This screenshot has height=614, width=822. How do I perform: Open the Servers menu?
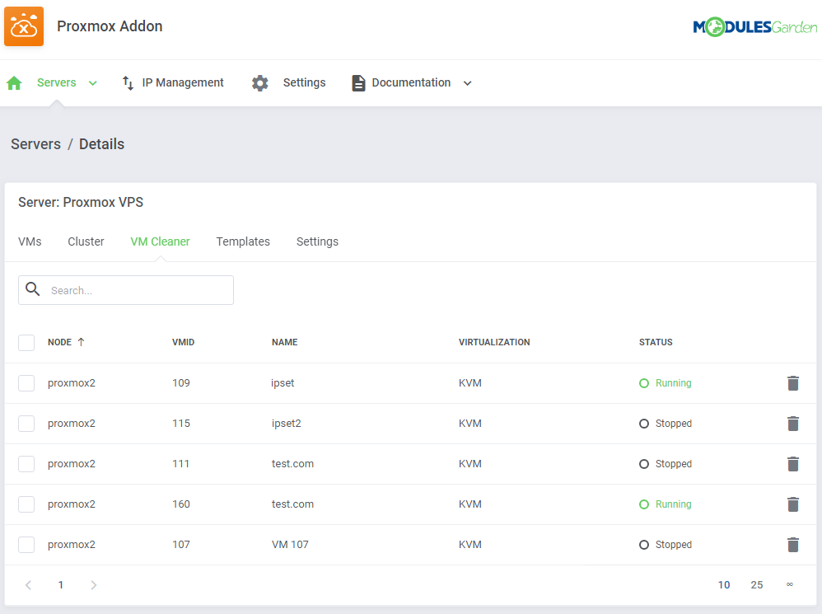click(x=57, y=83)
